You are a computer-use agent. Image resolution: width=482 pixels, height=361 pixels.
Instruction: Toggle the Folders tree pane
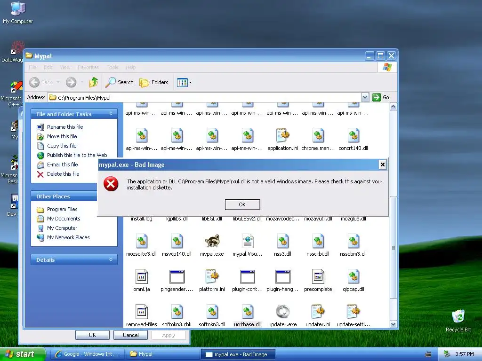tap(154, 82)
